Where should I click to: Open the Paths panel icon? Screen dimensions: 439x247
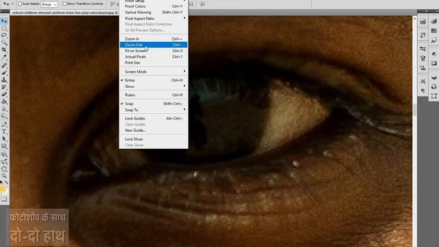point(434,96)
